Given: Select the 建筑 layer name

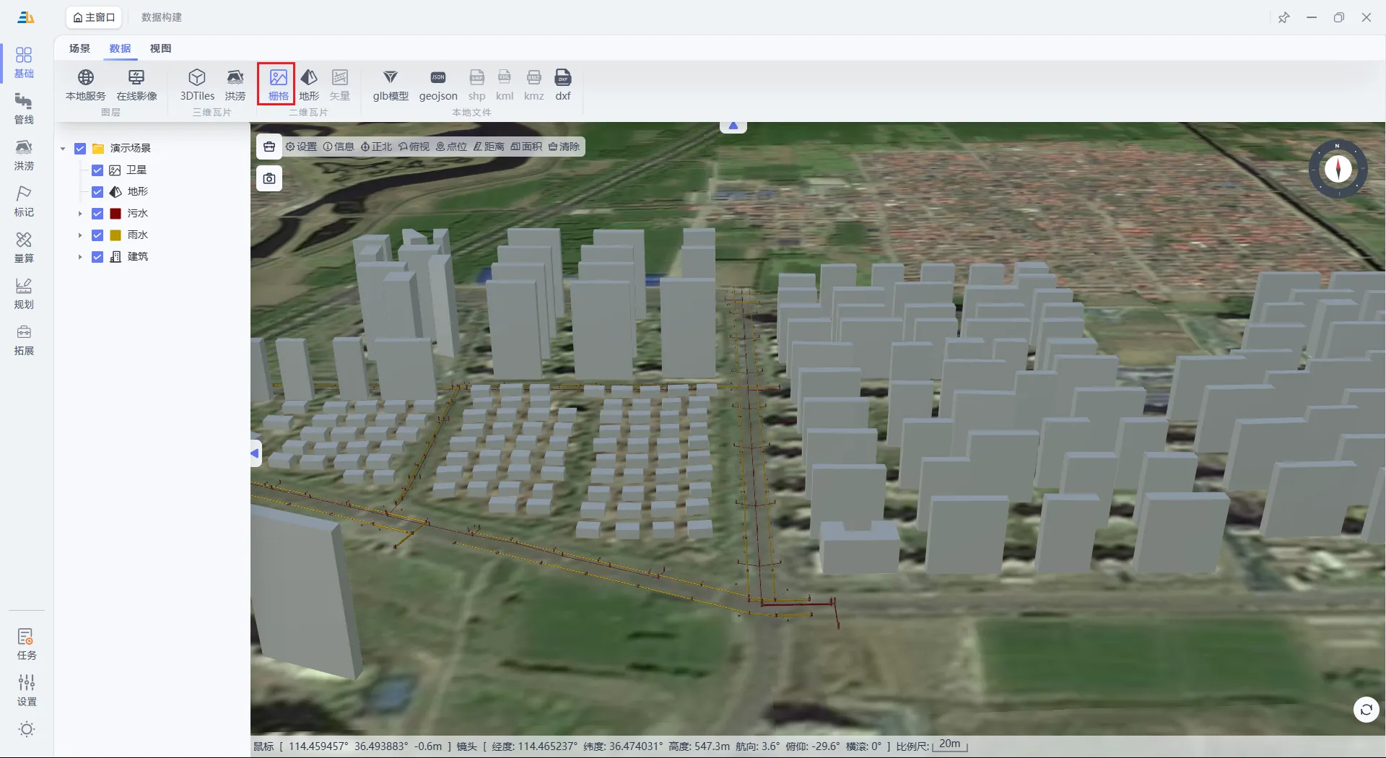Looking at the screenshot, I should [x=138, y=257].
